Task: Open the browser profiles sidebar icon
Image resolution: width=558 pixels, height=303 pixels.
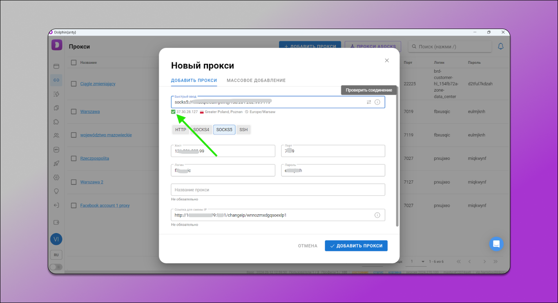Action: (56, 66)
